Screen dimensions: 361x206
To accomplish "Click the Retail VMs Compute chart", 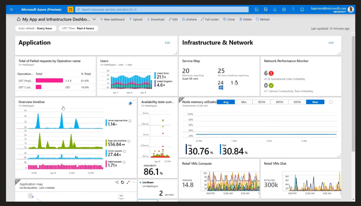I will pos(230,181).
